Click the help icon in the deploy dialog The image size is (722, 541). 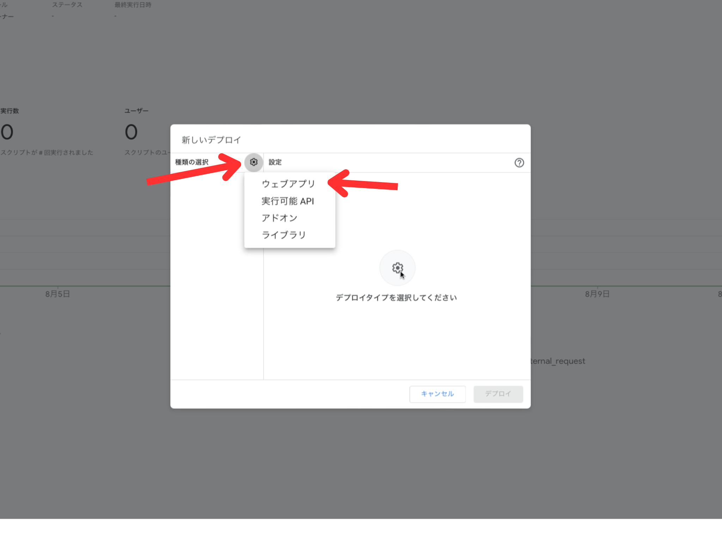519,162
